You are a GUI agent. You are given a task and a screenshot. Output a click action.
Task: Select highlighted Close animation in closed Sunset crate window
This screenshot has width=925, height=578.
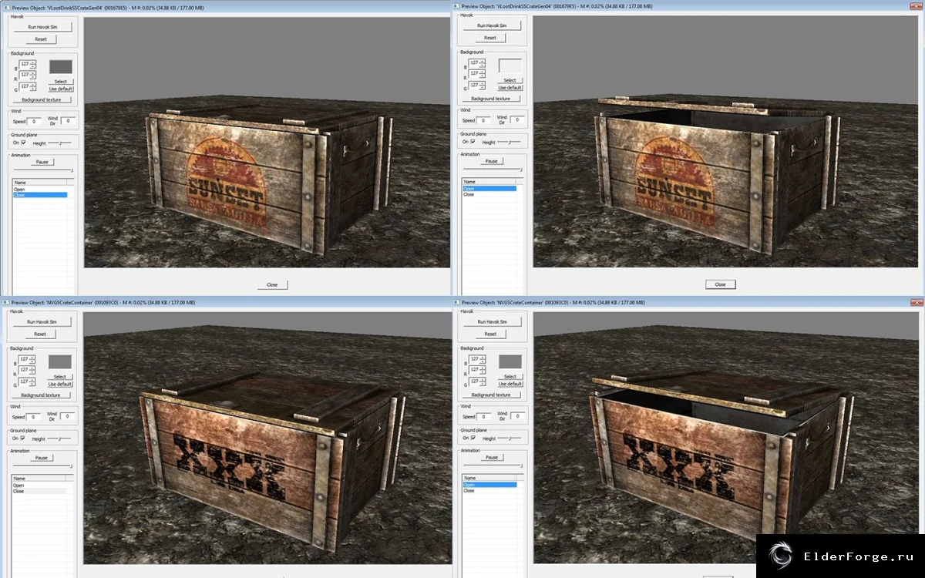(40, 196)
